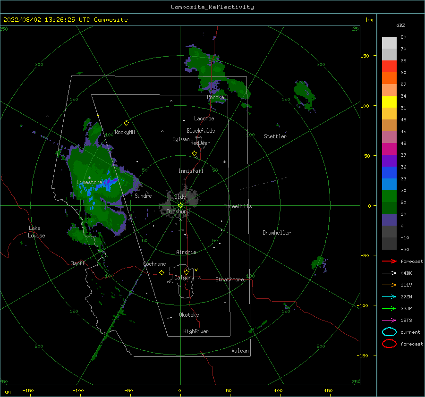Viewport: 425px width, 397px height.
Task: Click the 22JP legend label
Action: 406,308
